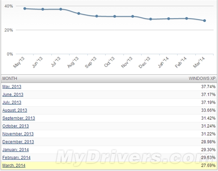Viewport: 218px width, 171px height.
Task: Select the 28.98% value cell
Action: pyautogui.click(x=208, y=142)
